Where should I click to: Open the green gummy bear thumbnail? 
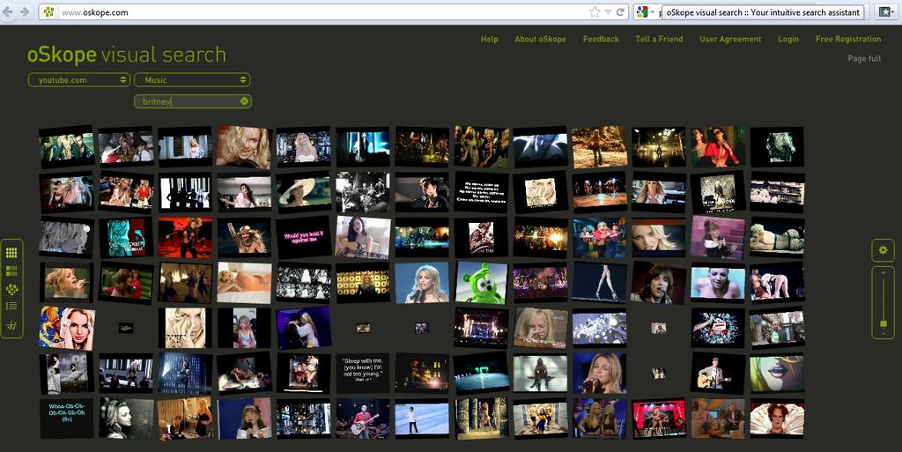click(x=482, y=282)
